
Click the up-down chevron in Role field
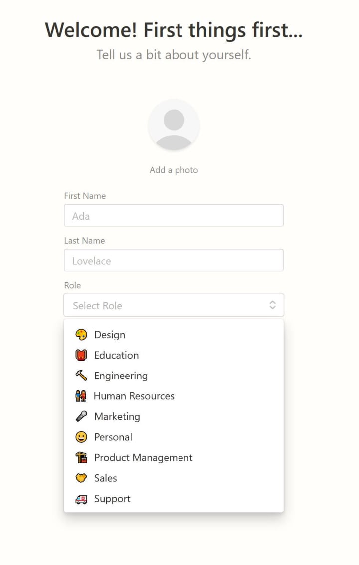click(272, 305)
